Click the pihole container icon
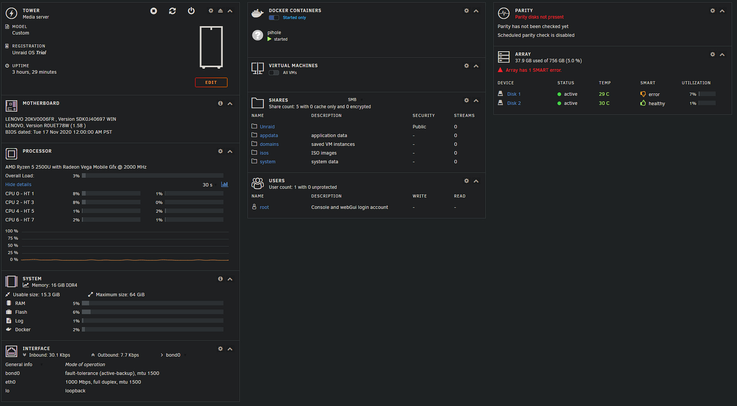The height and width of the screenshot is (406, 737). 258,35
